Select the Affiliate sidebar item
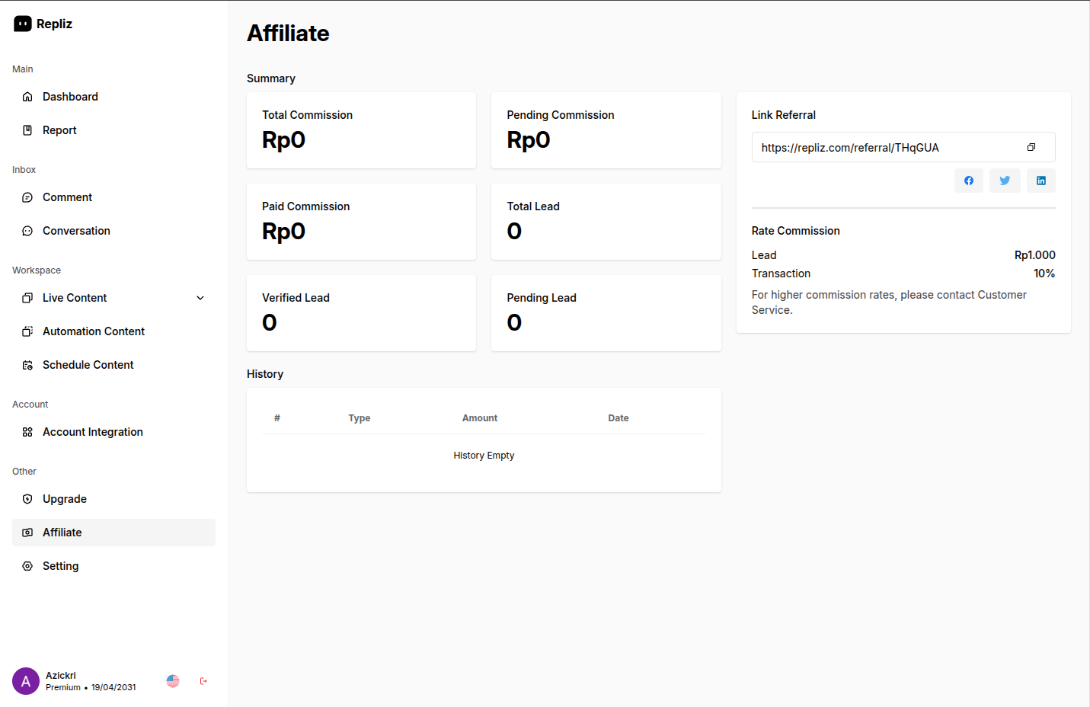Viewport: 1090px width, 707px height. click(x=62, y=533)
